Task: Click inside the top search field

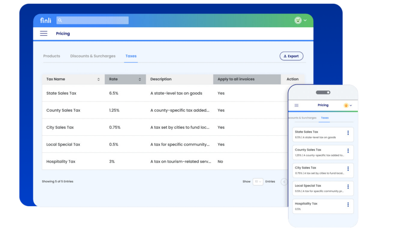Action: point(93,20)
